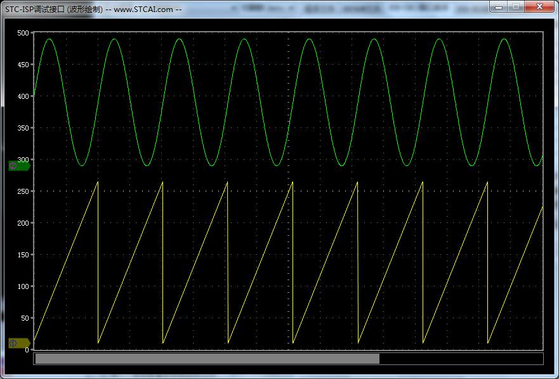This screenshot has height=379, width=559.
Task: Click the 200 axis value
Action: click(x=23, y=223)
